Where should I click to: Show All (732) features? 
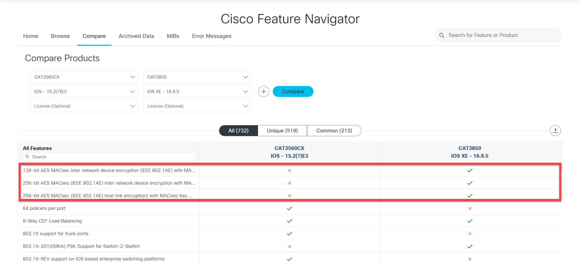[238, 131]
